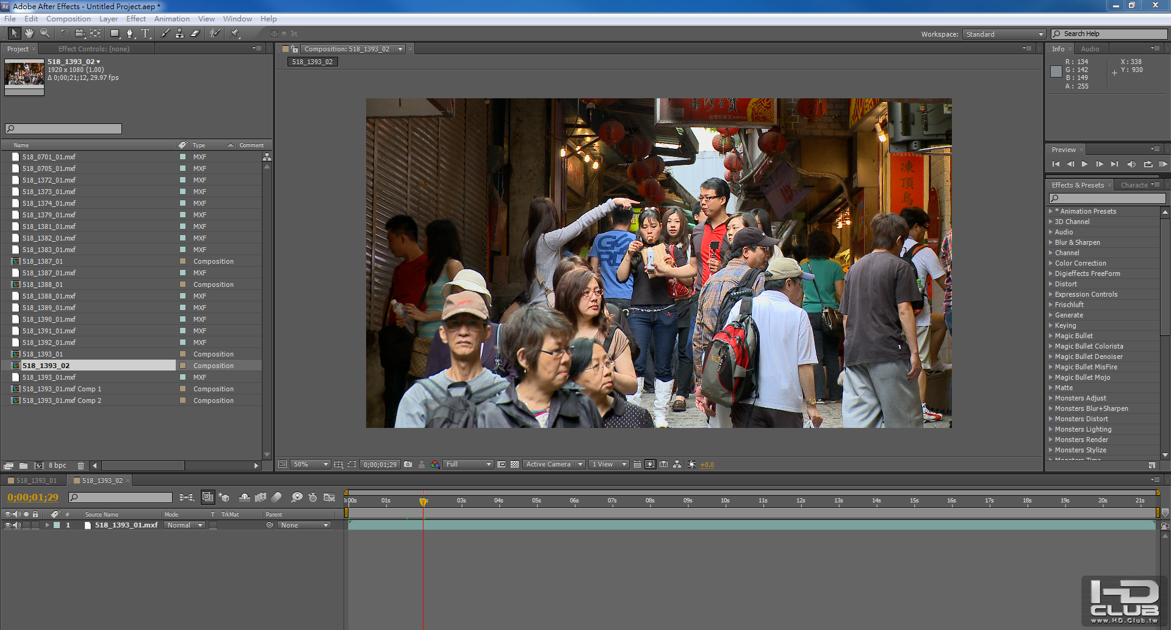Enable Motion Blur for the timeline

click(276, 498)
